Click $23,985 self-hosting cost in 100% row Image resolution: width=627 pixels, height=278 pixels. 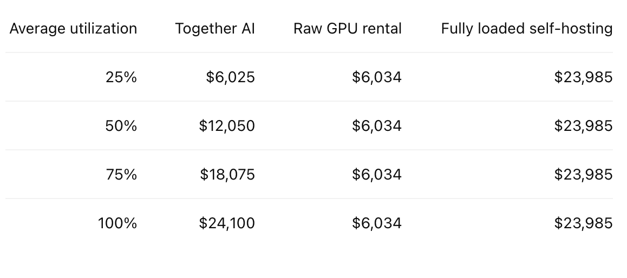(584, 223)
